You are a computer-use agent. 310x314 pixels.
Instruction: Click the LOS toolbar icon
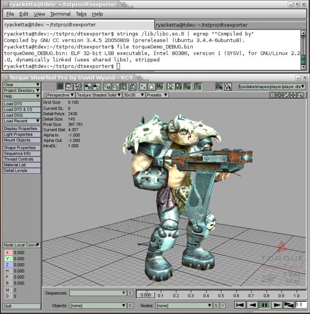click(115, 87)
